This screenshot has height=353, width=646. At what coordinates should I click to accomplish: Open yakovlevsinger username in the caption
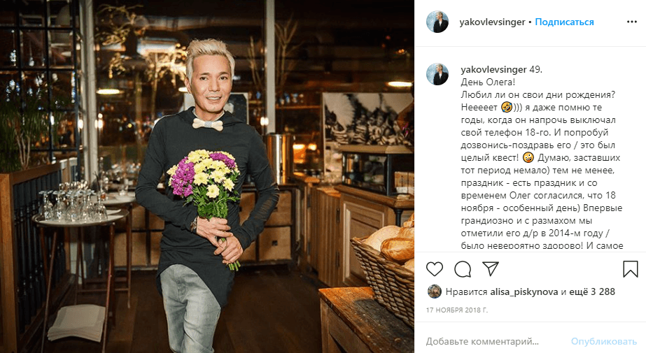[x=493, y=69]
